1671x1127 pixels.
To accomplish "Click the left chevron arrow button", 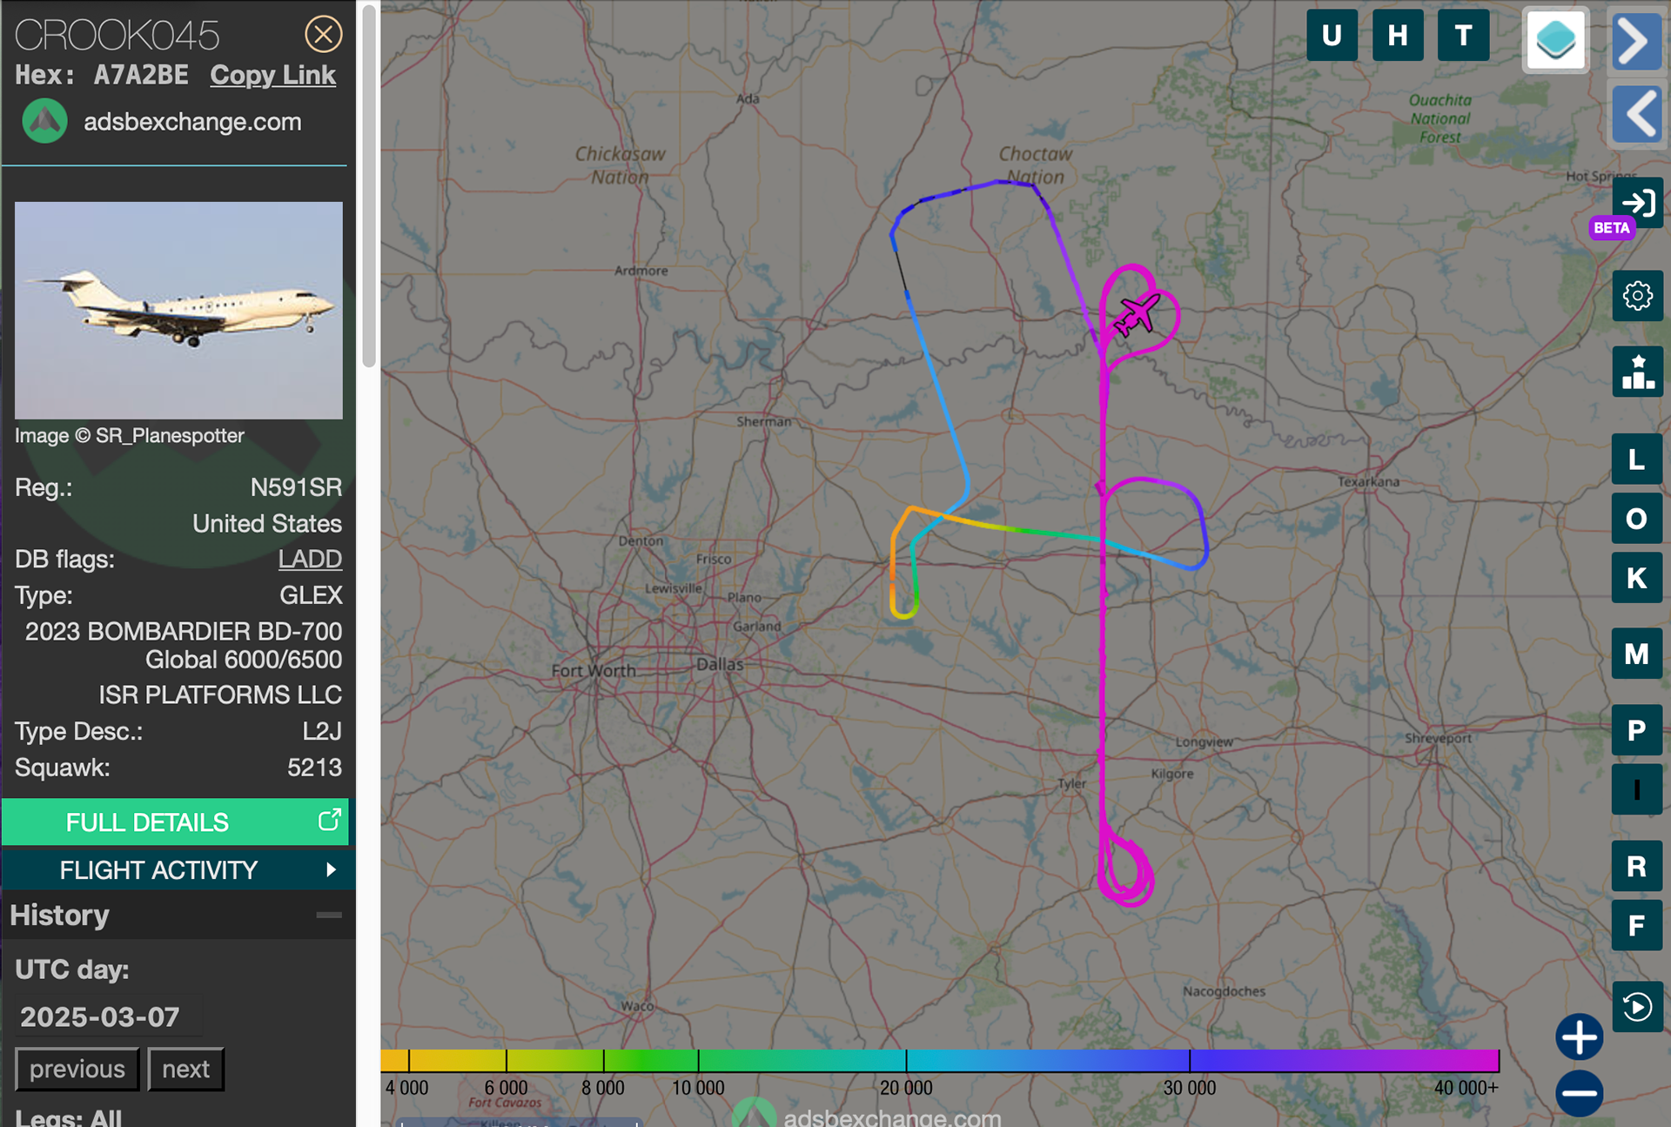I will 1636,114.
